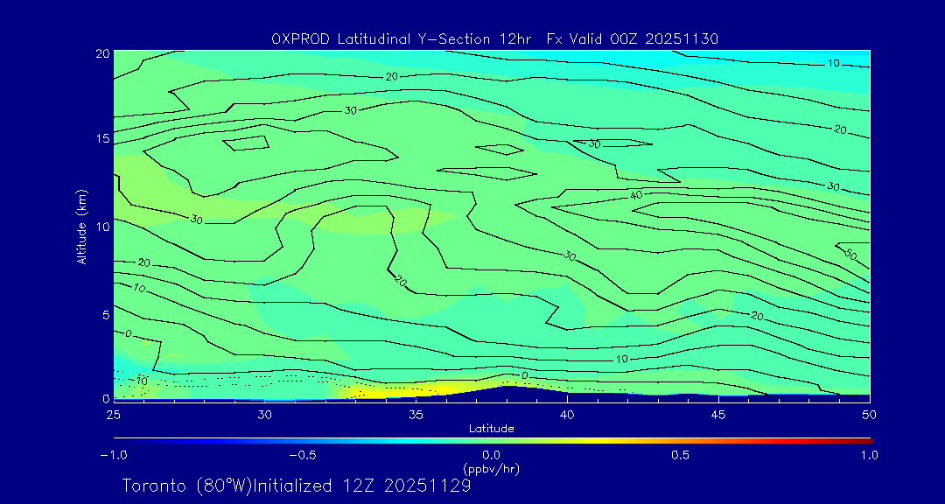Click the OXPROD Latitudinal Y-Section plot title
This screenshot has height=504, width=945.
click(x=494, y=38)
